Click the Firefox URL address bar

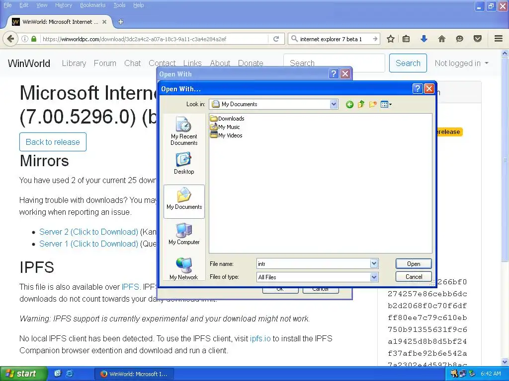pyautogui.click(x=154, y=39)
